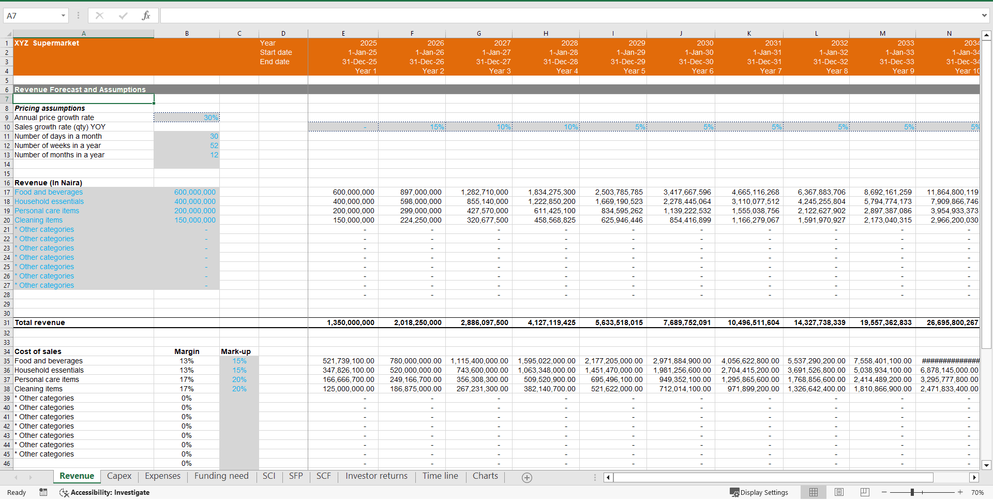993x500 pixels.
Task: Click the Select All corner triangle
Action: (x=8, y=34)
